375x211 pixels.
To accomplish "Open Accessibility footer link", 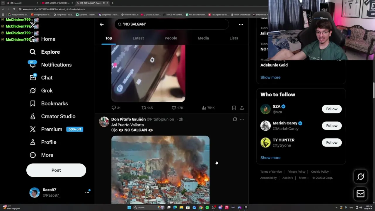I will coord(268,178).
